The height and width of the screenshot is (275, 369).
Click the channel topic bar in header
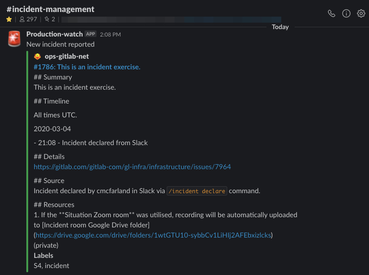(x=171, y=19)
